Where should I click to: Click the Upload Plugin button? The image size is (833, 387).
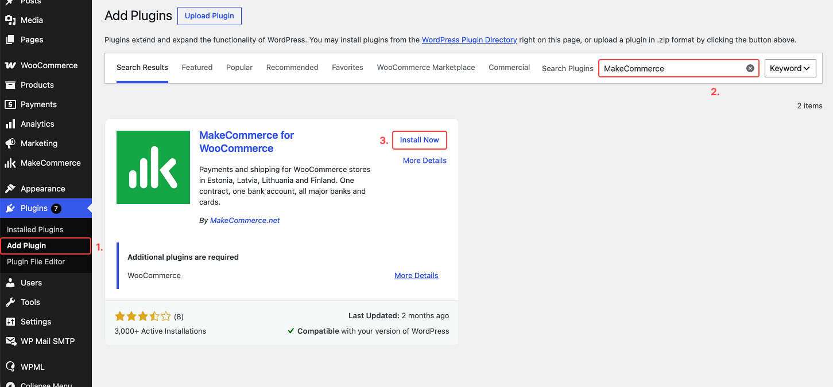coord(210,16)
